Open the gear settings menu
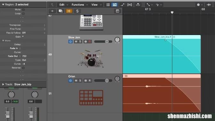Viewport: 215px width, 121px height. 198,5
